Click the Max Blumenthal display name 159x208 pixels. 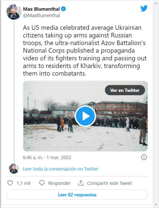(x=41, y=9)
